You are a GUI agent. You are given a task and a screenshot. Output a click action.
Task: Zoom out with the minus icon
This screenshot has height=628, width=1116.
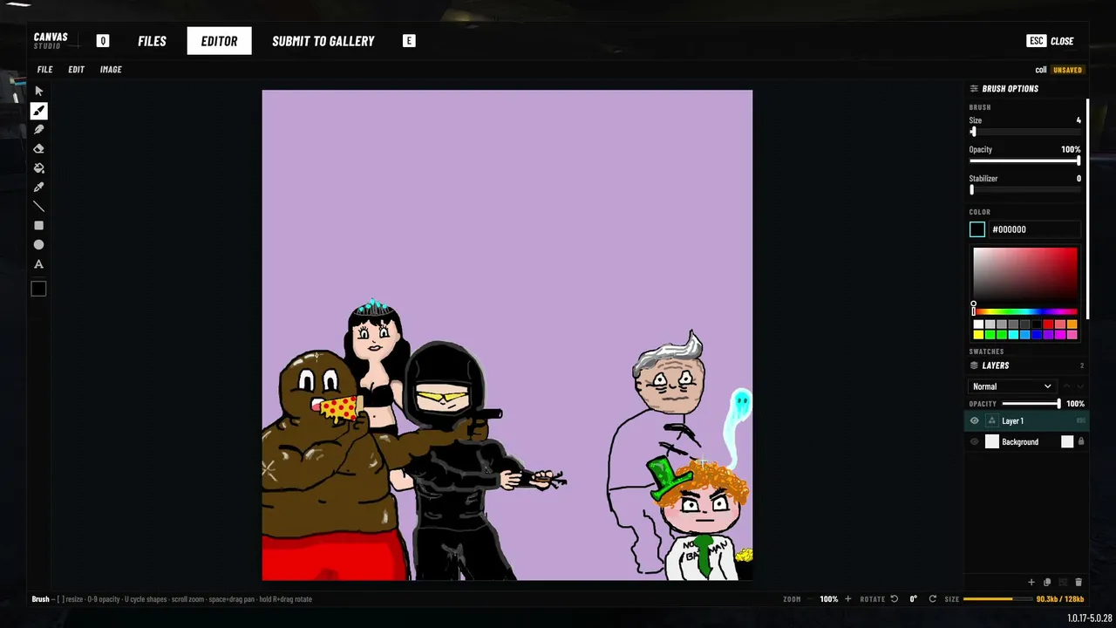click(x=810, y=599)
